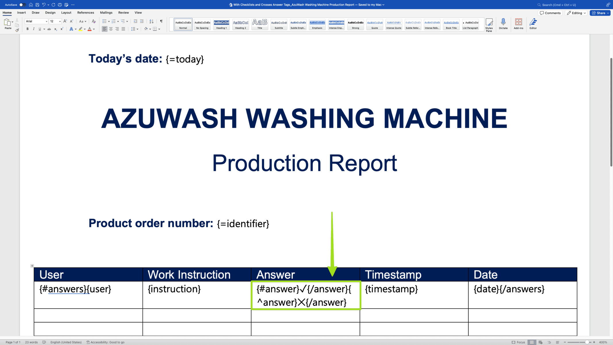Click the Comments button
Viewport: 613px width, 345px height.
click(x=550, y=13)
